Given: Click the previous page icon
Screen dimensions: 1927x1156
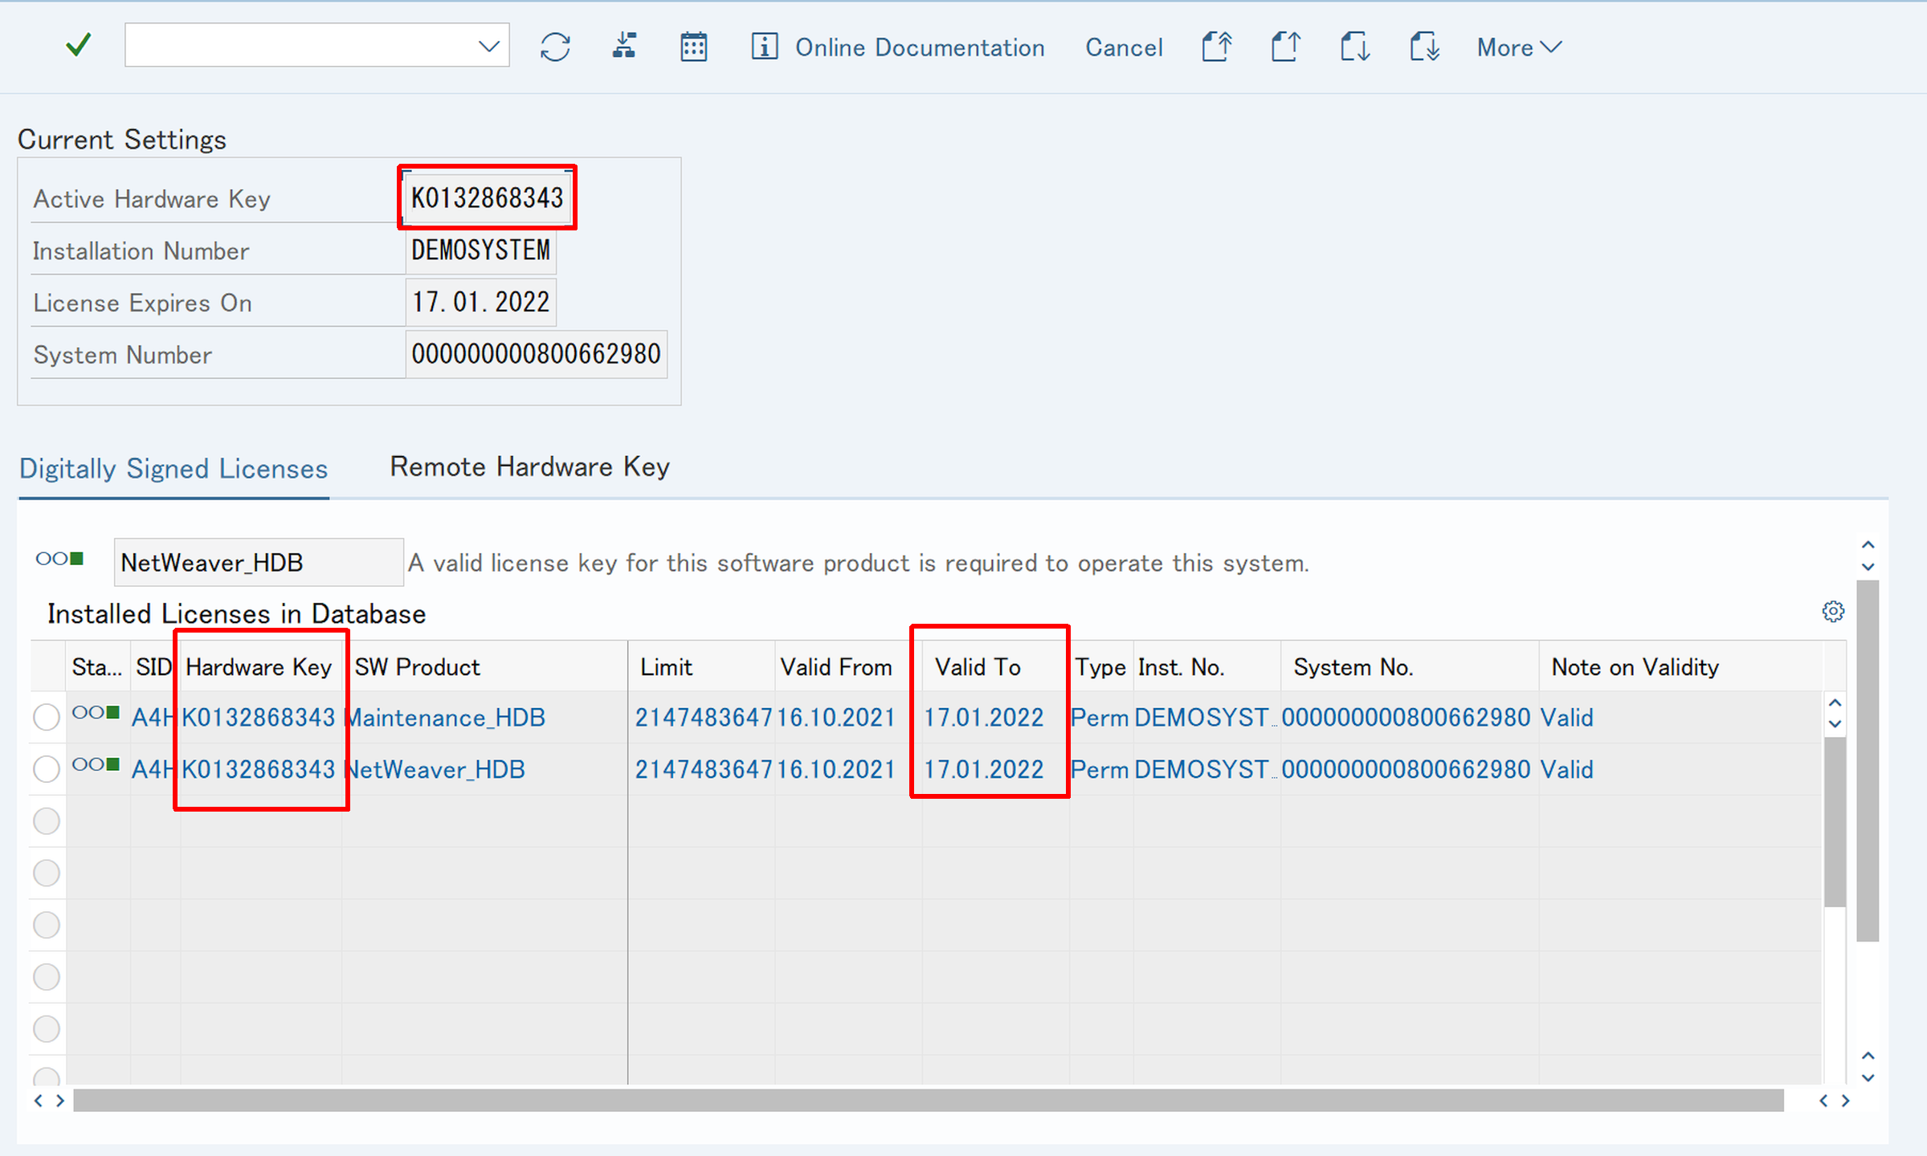Looking at the screenshot, I should (x=1286, y=47).
